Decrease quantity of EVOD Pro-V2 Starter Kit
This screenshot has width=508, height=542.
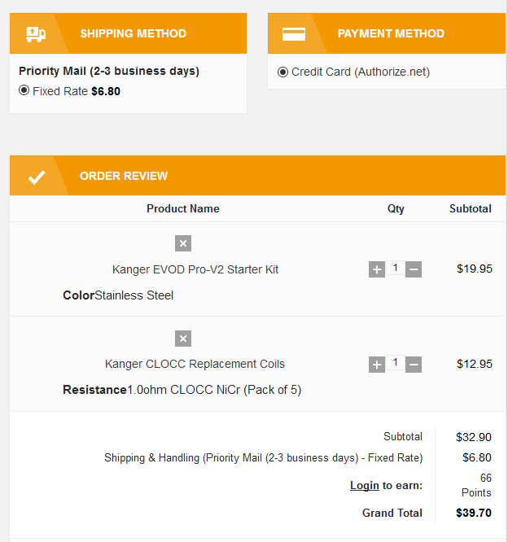pos(414,269)
